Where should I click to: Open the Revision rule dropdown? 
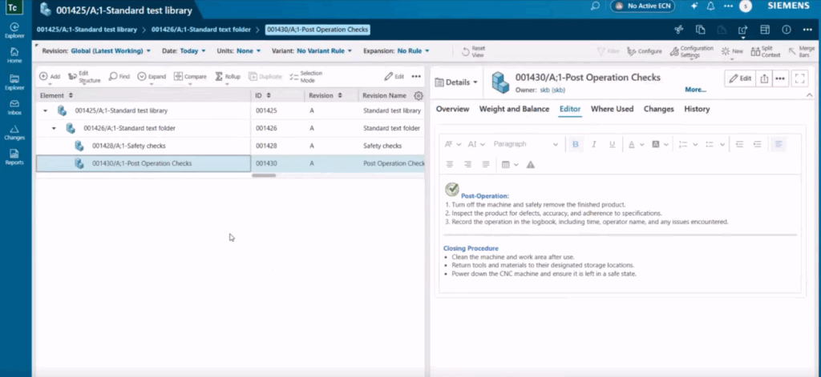coord(110,50)
